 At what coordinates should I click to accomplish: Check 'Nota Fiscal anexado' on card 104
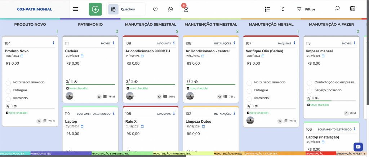coord(8,82)
